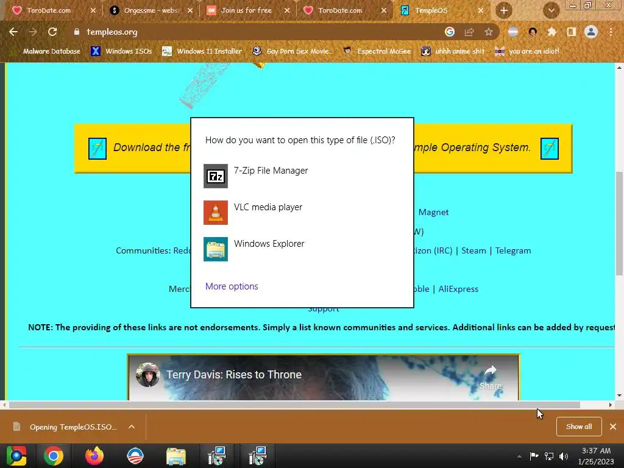Screen dimensions: 624x468
Task: Show hidden tray icons arrow
Action: (x=519, y=456)
